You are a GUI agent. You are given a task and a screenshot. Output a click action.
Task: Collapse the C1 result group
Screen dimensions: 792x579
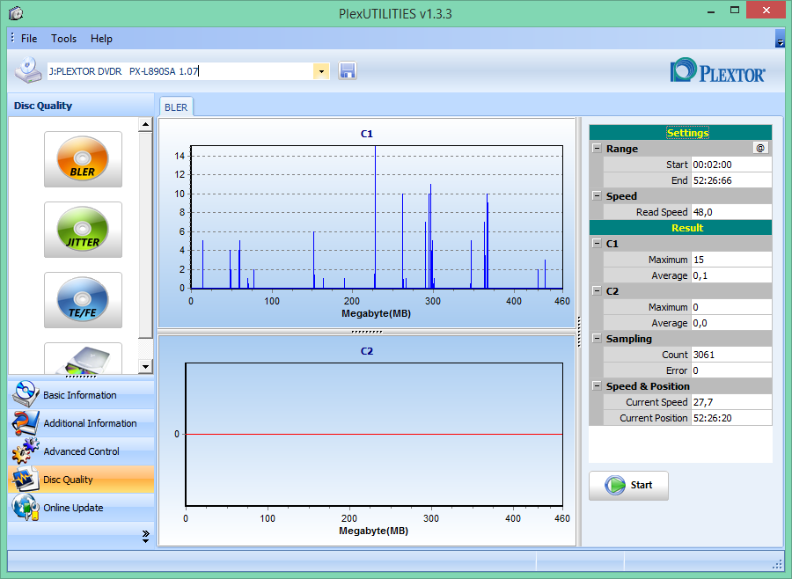(597, 244)
